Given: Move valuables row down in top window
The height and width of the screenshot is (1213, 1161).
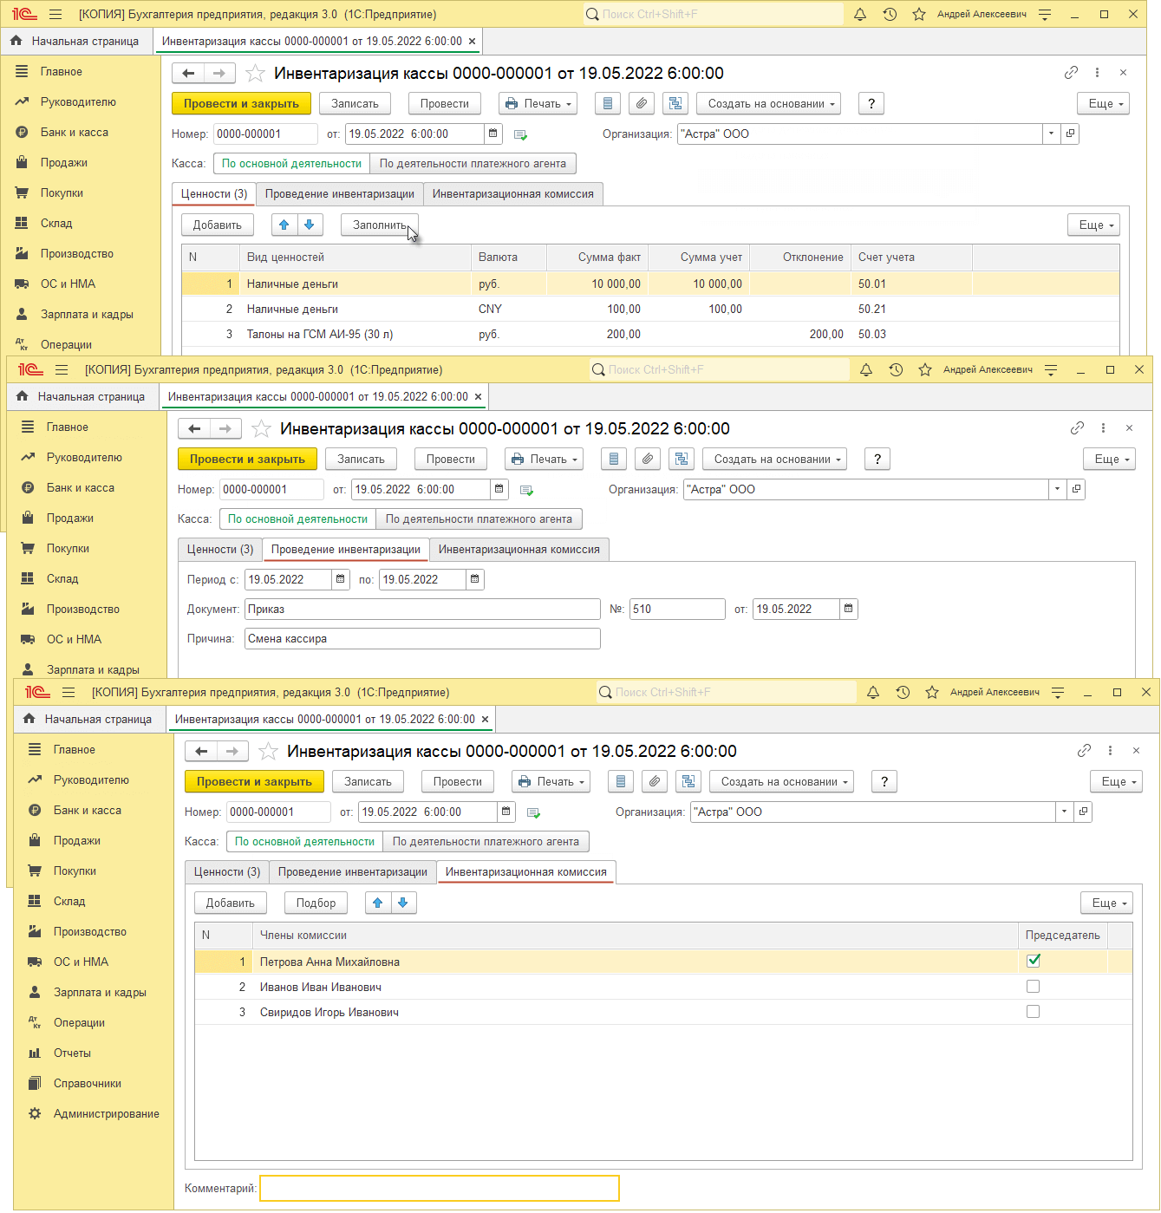Looking at the screenshot, I should point(310,225).
